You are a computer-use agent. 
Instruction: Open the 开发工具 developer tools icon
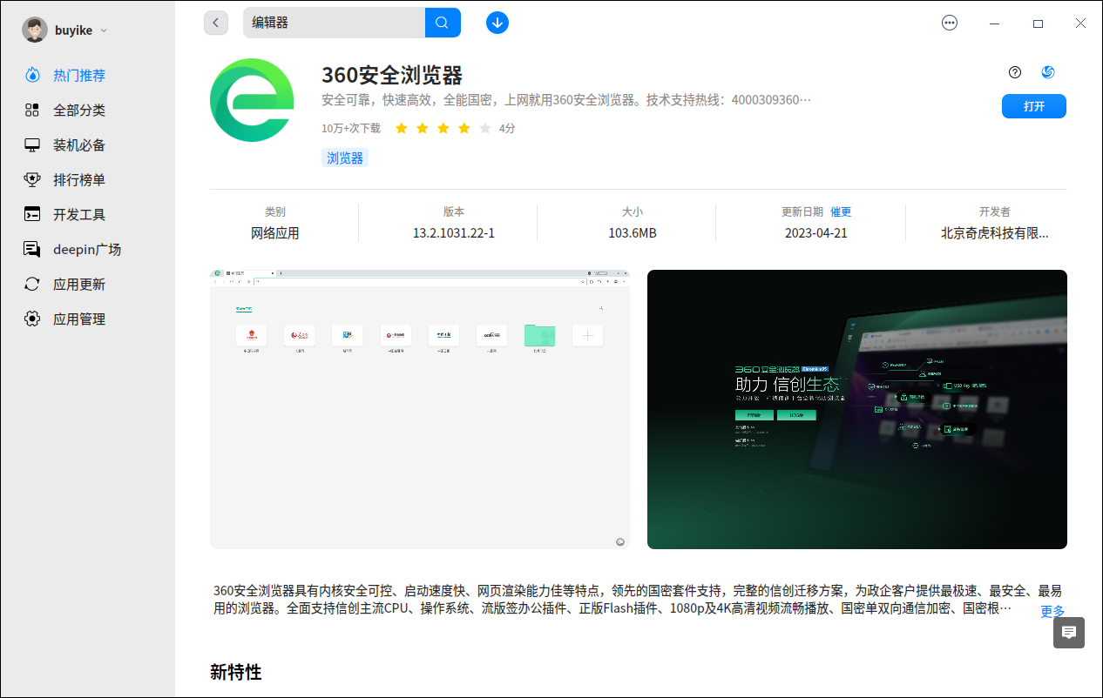32,214
